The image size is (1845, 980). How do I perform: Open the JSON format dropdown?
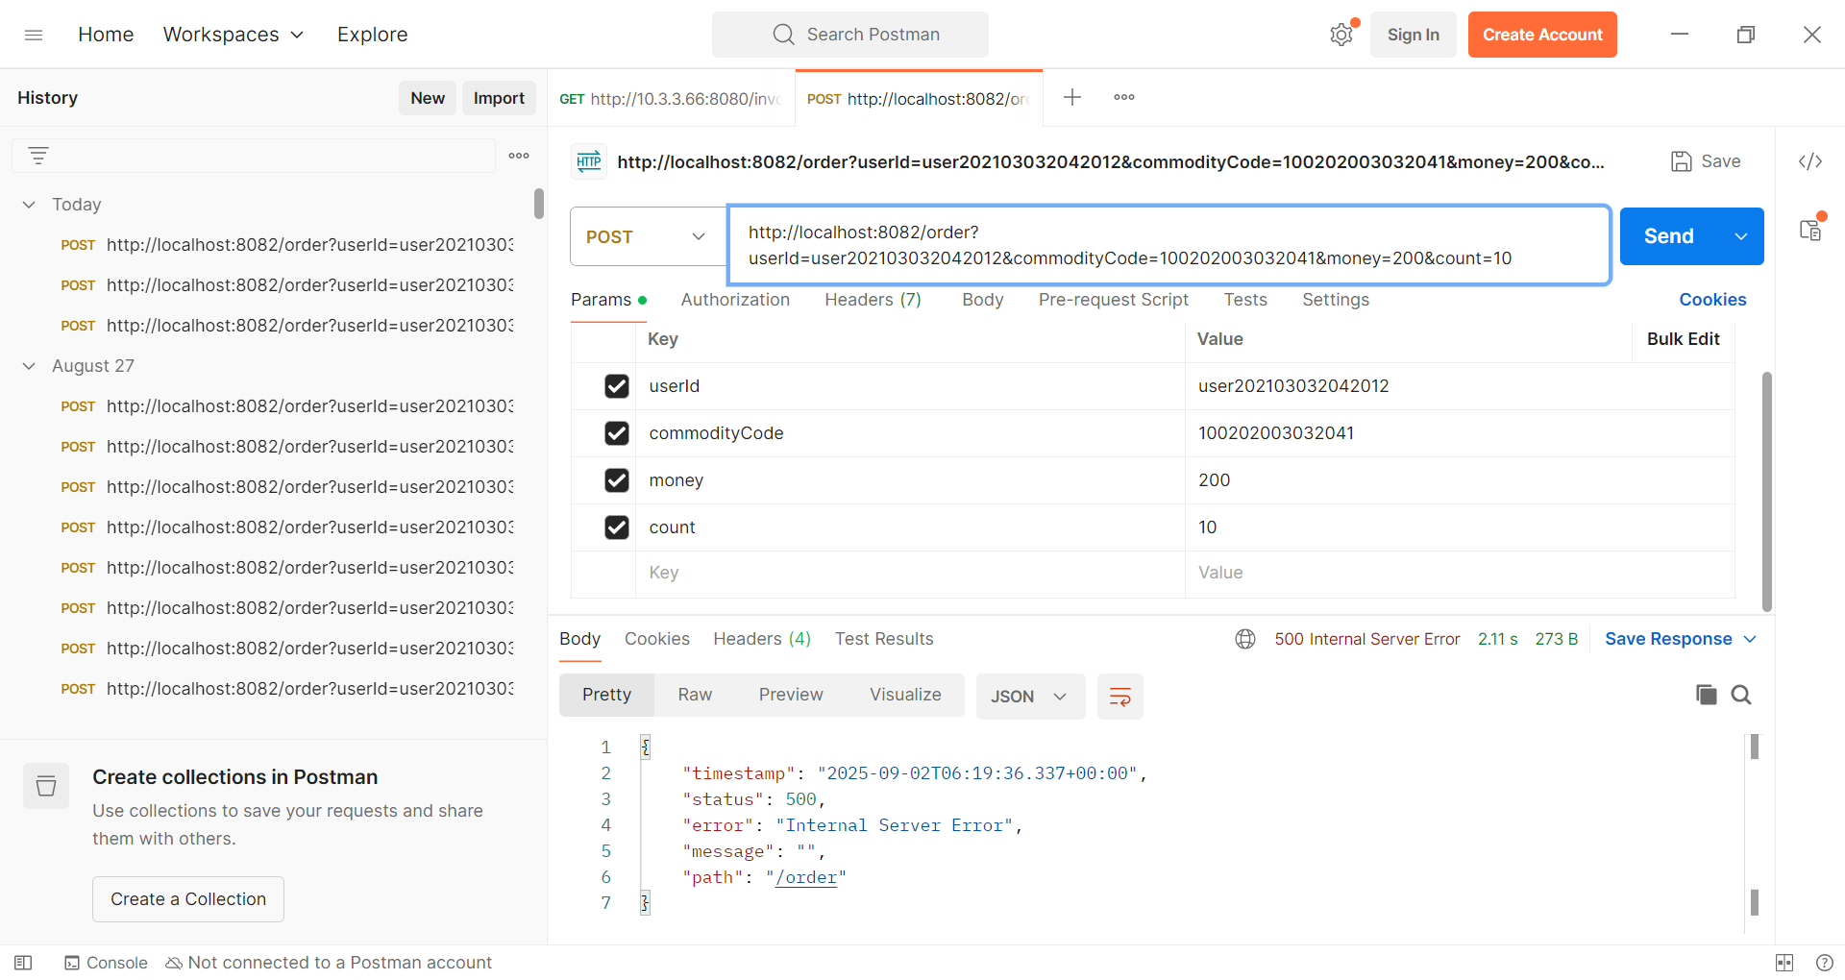click(x=1030, y=697)
